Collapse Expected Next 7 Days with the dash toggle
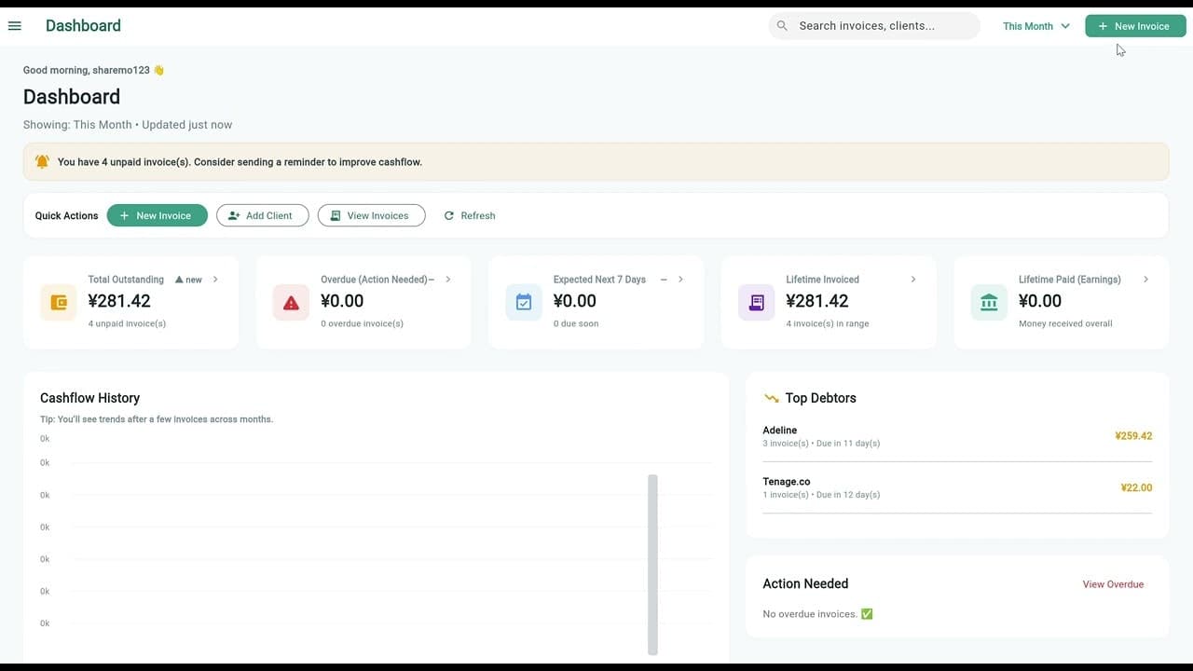 [664, 279]
